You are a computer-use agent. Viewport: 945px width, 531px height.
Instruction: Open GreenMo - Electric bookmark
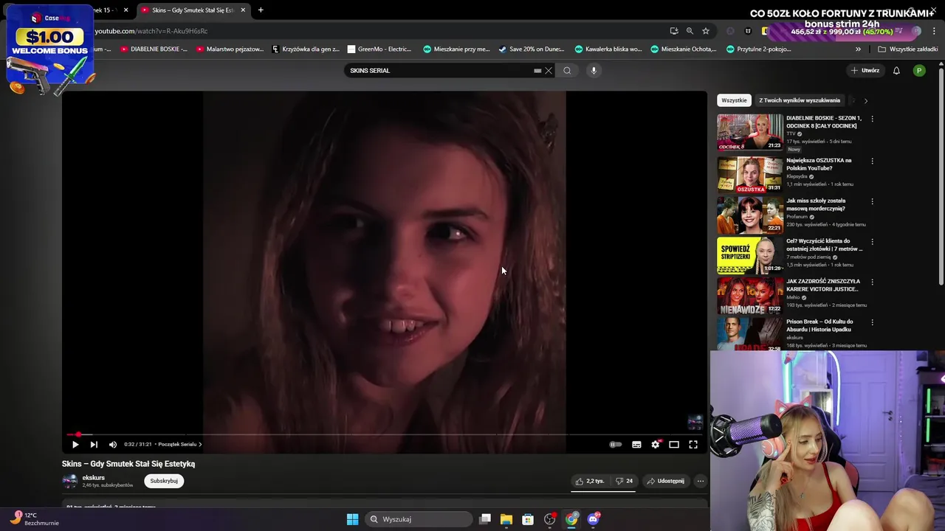379,49
